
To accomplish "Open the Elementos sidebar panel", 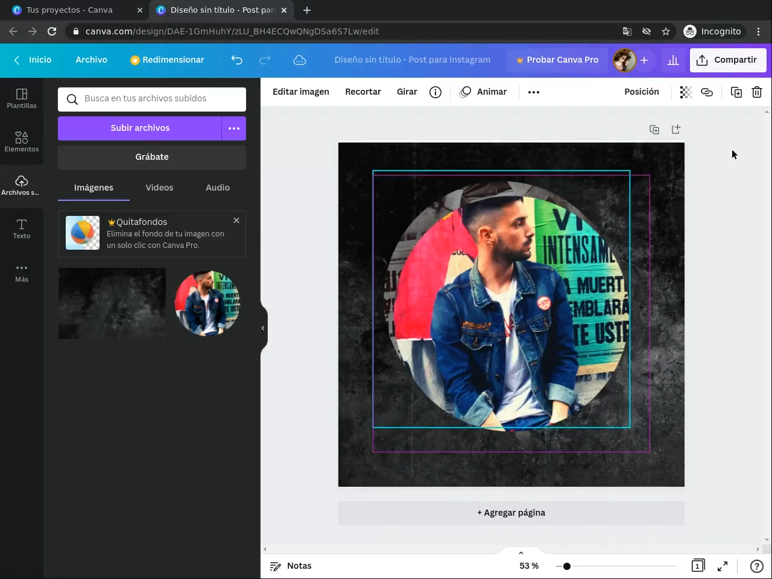I will (x=22, y=142).
